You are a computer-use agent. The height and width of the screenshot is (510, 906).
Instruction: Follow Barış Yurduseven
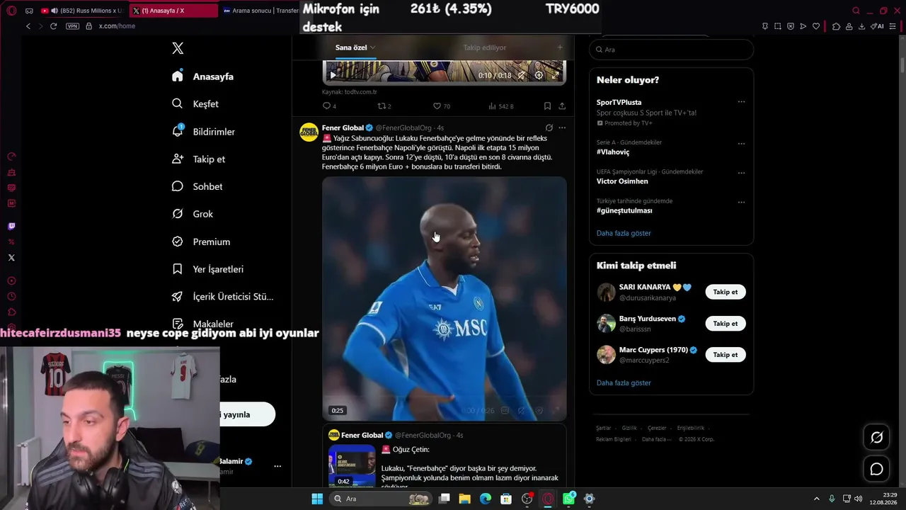click(x=725, y=324)
